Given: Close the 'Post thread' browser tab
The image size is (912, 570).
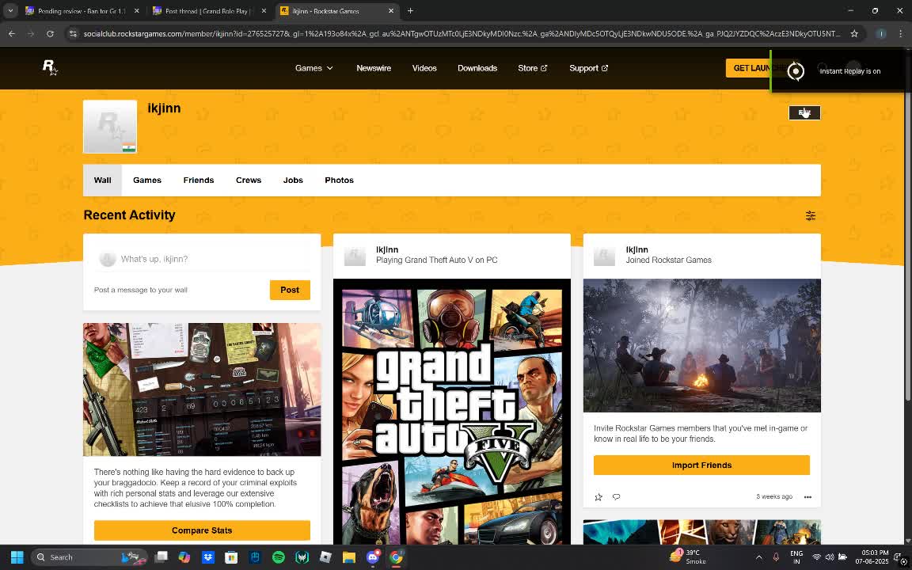Looking at the screenshot, I should [x=264, y=10].
